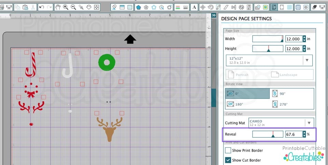This screenshot has height=165, width=328.
Task: Open the Fill Pattern panel
Action: click(x=130, y=7)
